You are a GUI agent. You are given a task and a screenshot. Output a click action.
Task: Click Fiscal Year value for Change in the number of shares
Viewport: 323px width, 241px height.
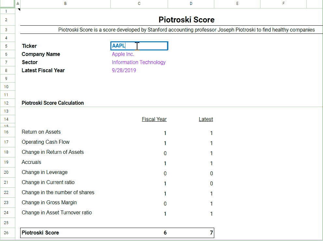click(x=165, y=194)
